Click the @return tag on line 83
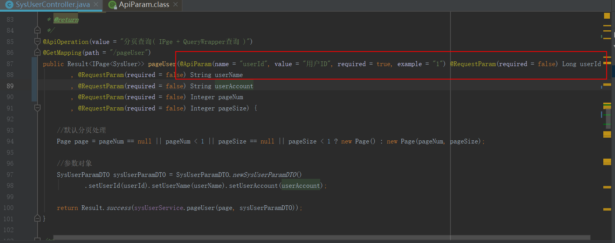 [x=66, y=19]
